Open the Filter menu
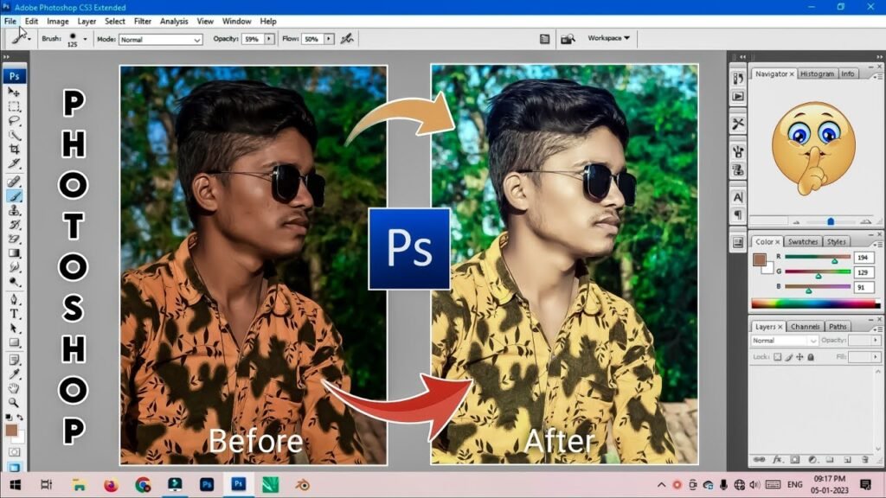 [143, 21]
